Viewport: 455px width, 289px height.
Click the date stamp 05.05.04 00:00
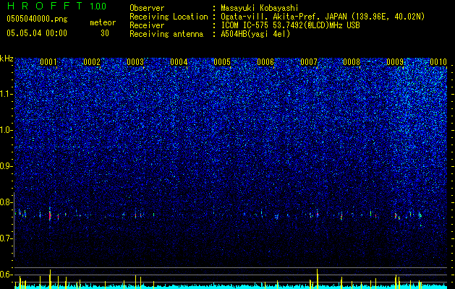(x=37, y=33)
